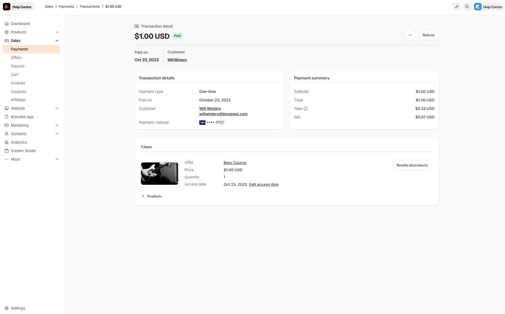Click the Contacts people icon
Screen dimensions: 505x314
click(7, 134)
